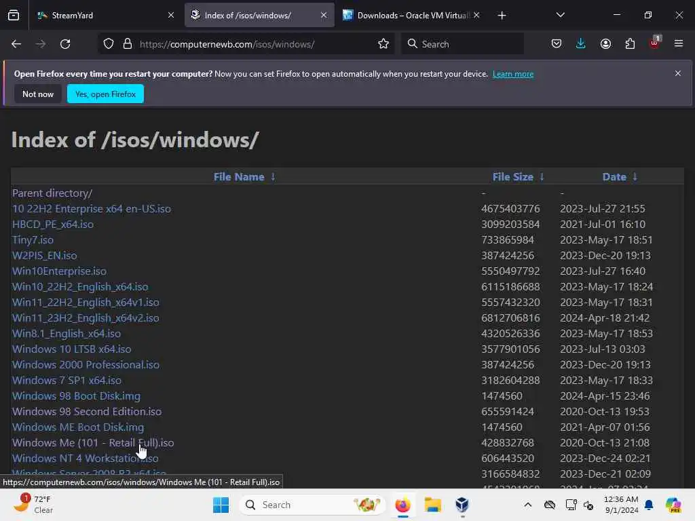Expand the list all tabs dropdown
Image resolution: width=695 pixels, height=521 pixels.
(x=560, y=16)
